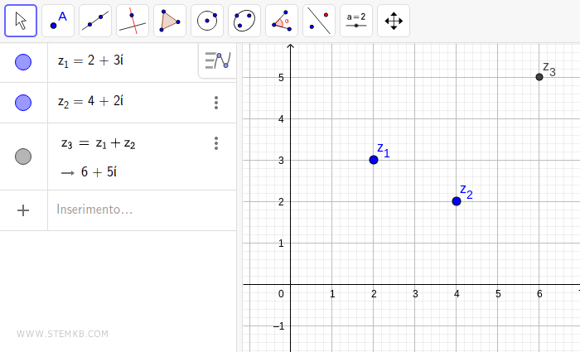Image resolution: width=580 pixels, height=352 pixels.
Task: Select the Polygon tool
Action: pyautogui.click(x=170, y=21)
